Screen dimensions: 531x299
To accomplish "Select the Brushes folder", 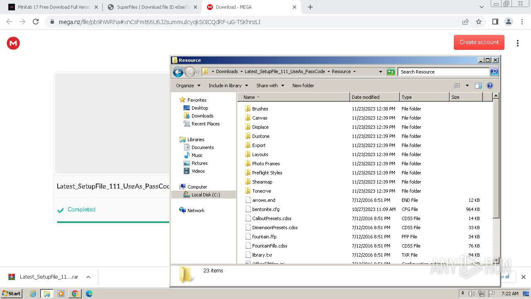I will tap(260, 109).
